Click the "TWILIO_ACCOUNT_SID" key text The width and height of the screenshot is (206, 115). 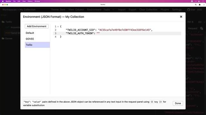[80, 30]
